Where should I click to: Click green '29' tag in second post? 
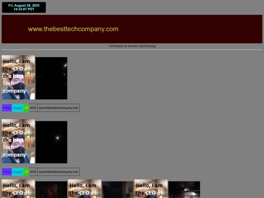coord(26,172)
